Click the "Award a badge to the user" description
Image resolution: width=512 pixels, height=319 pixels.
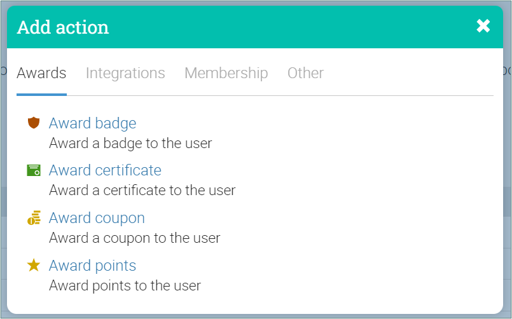pyautogui.click(x=130, y=143)
